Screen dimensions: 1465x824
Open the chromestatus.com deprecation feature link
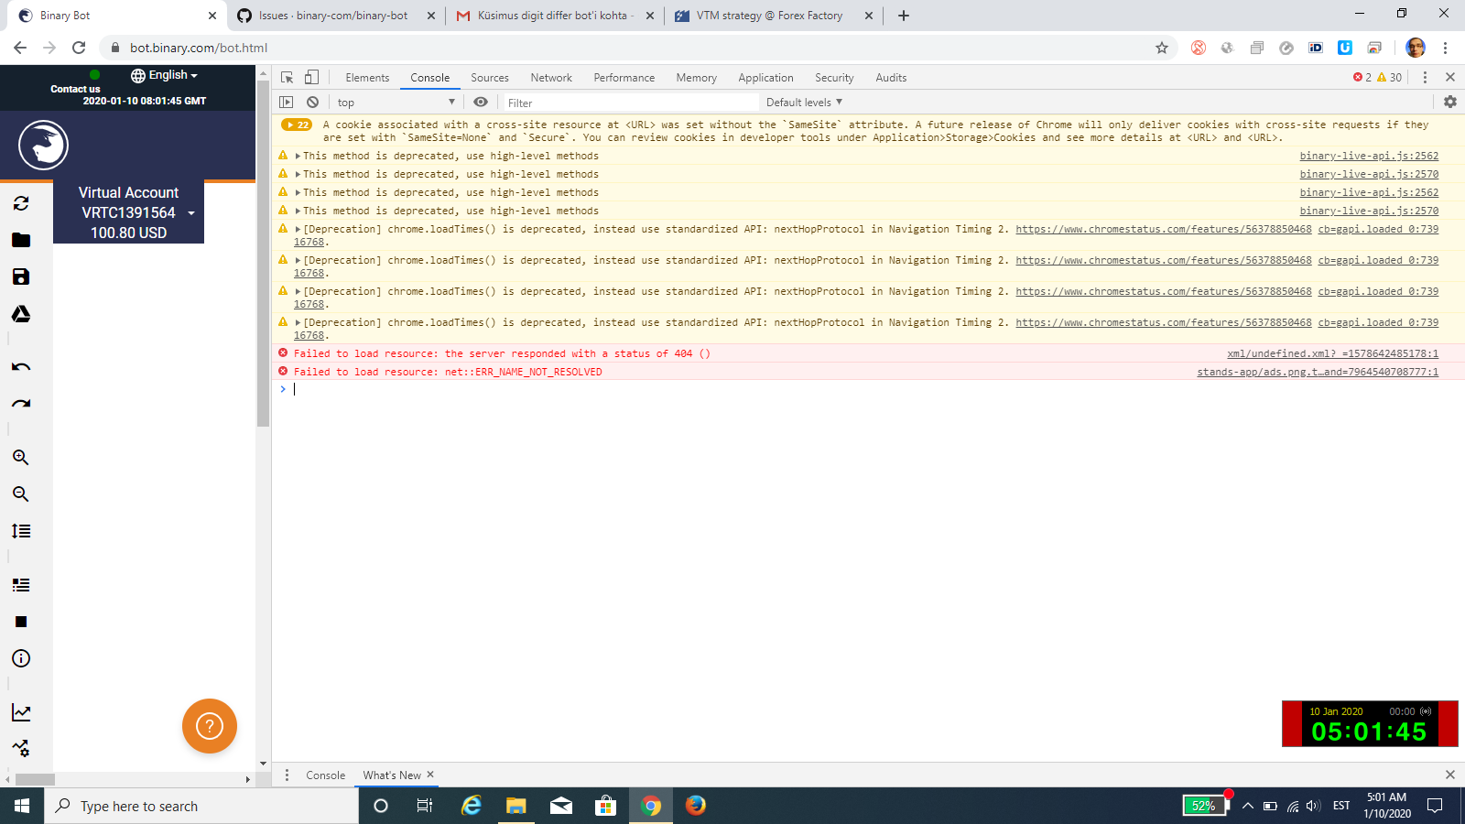click(x=1163, y=229)
